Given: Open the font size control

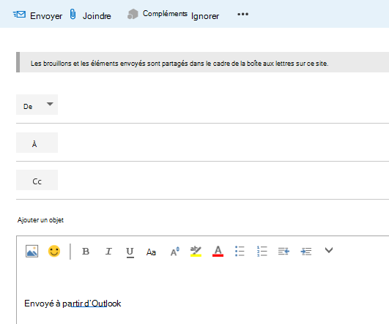Looking at the screenshot, I should 175,251.
